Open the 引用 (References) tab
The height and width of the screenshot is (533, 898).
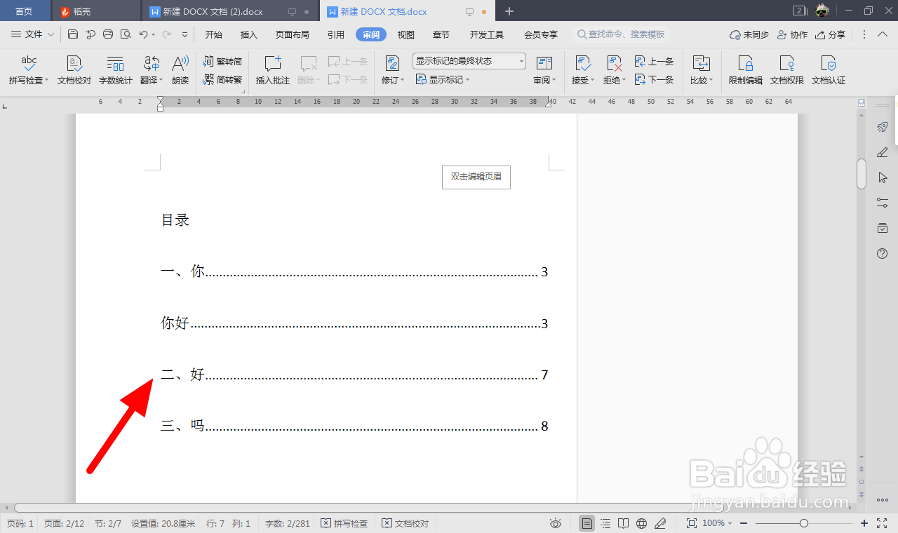(335, 34)
